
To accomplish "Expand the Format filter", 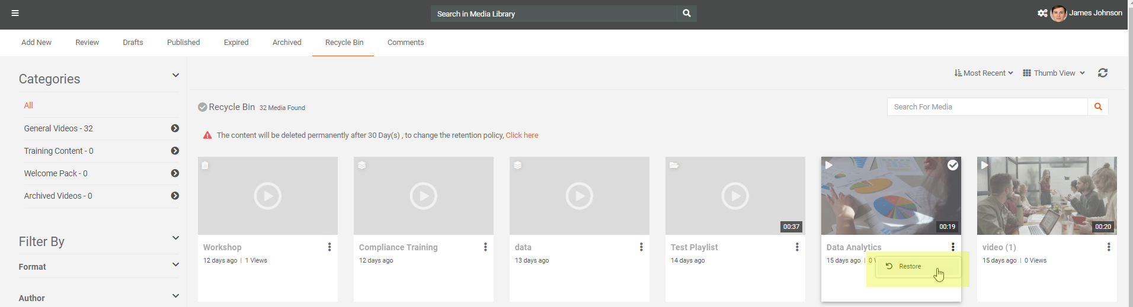I will (x=175, y=265).
